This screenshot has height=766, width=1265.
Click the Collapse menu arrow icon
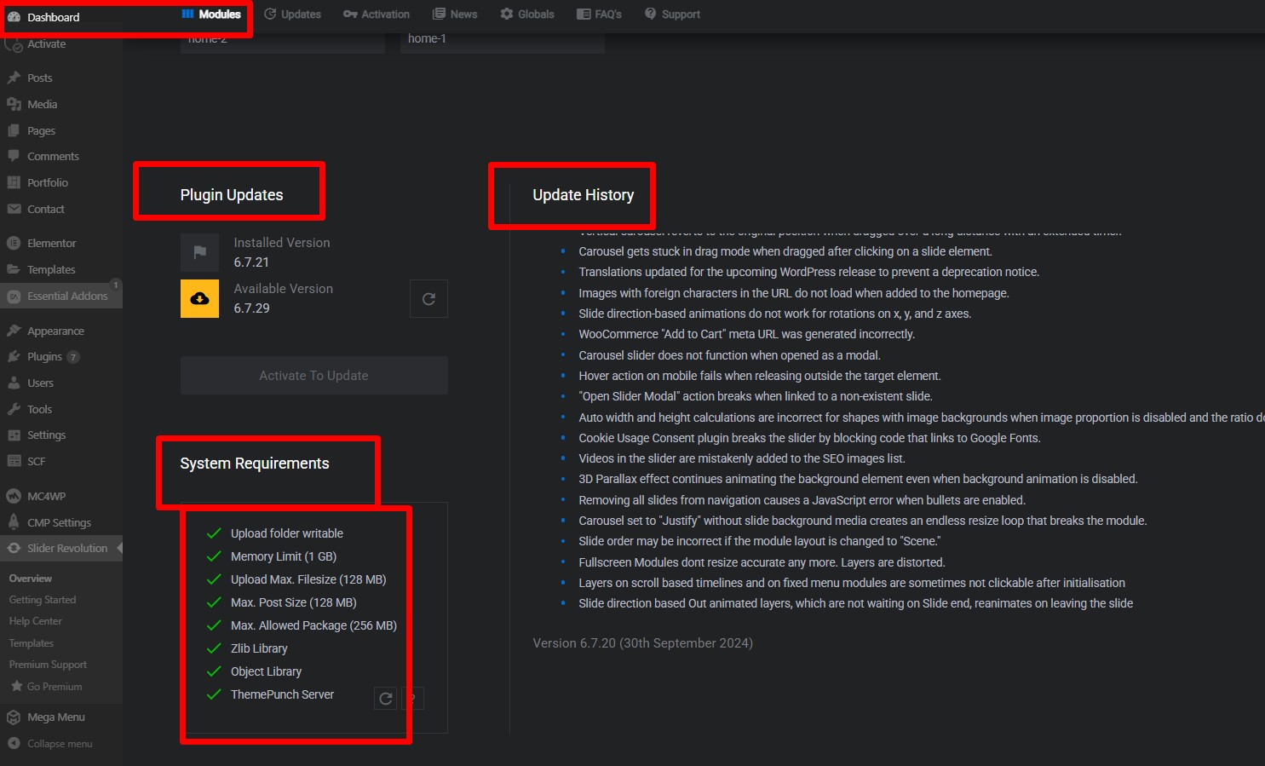pos(14,744)
